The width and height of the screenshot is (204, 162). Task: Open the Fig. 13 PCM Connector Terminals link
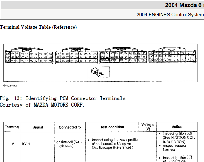point(63,98)
